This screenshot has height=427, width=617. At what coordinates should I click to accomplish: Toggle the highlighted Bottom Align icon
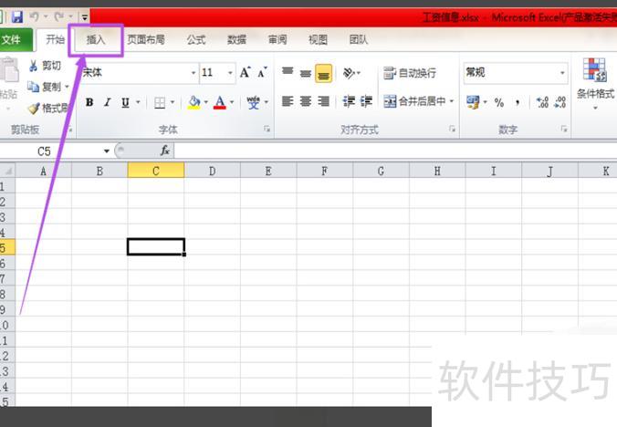pos(323,74)
